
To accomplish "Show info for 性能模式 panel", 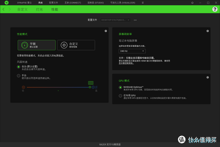I will click(106, 31).
